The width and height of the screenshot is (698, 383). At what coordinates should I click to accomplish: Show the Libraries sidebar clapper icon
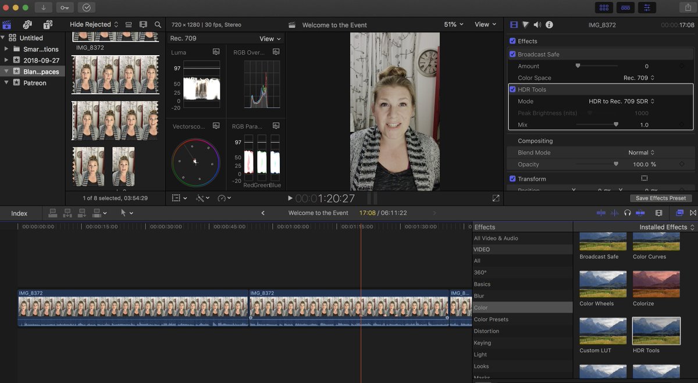tap(7, 24)
